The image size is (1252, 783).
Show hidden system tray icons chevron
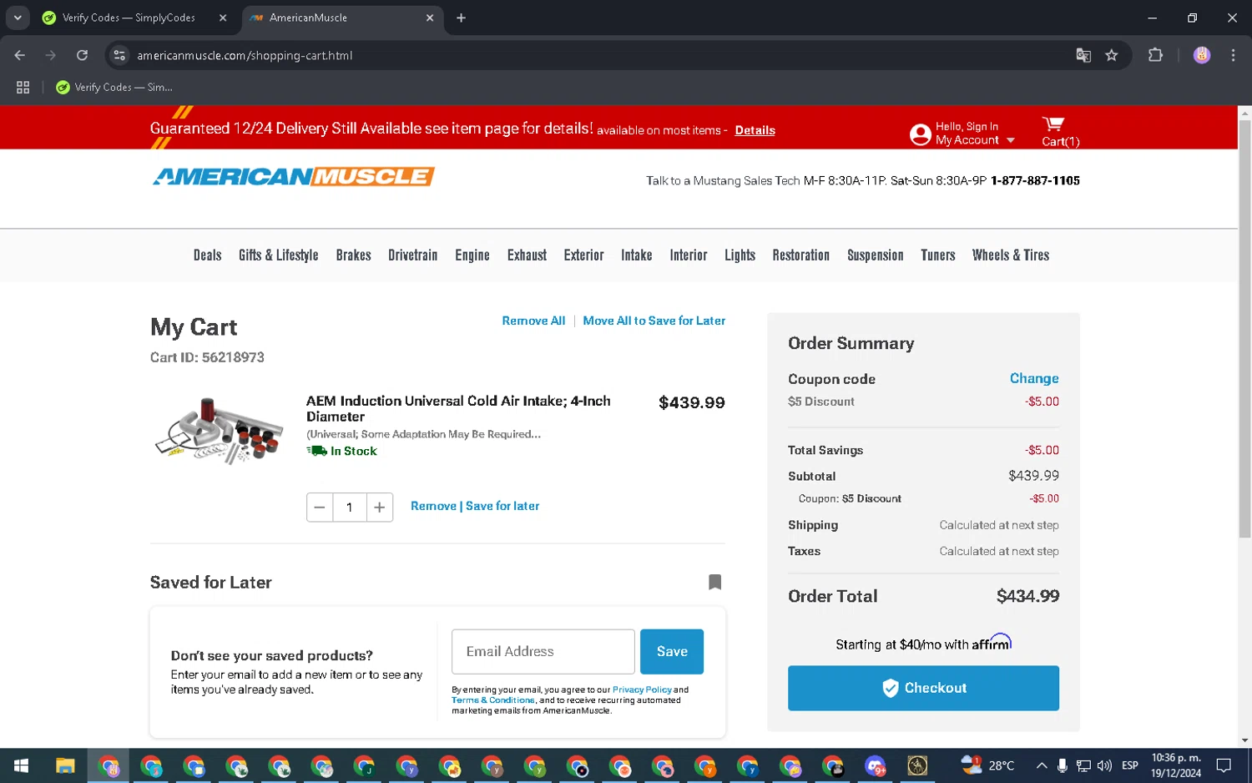[1042, 765]
